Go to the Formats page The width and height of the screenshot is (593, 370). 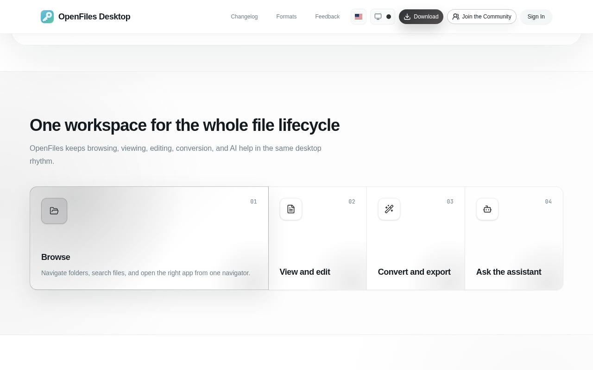pos(286,17)
